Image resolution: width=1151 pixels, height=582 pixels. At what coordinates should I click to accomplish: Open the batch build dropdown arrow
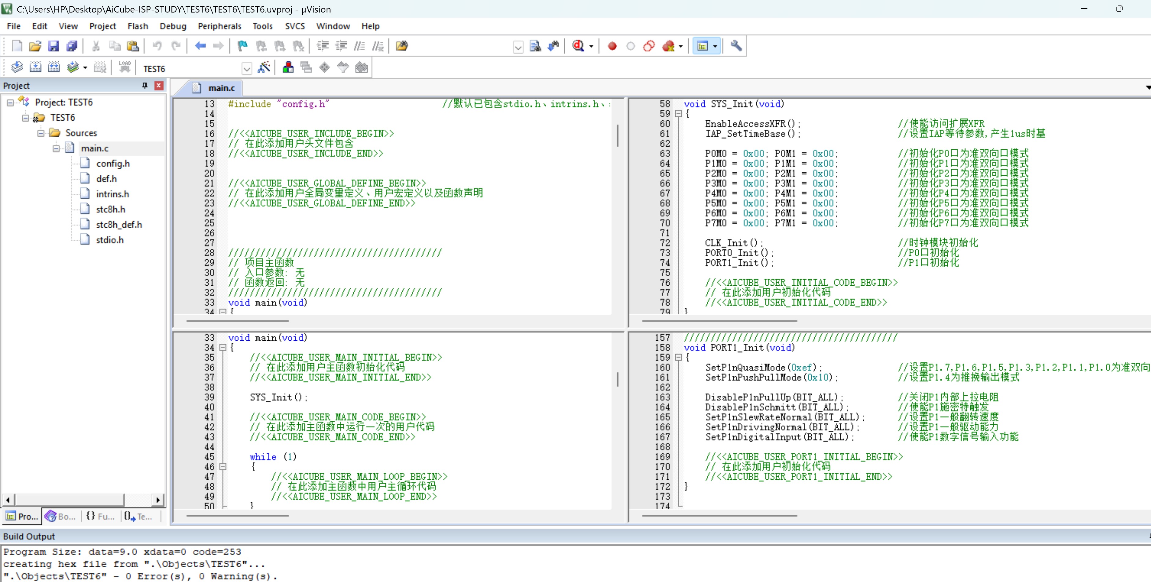(85, 68)
